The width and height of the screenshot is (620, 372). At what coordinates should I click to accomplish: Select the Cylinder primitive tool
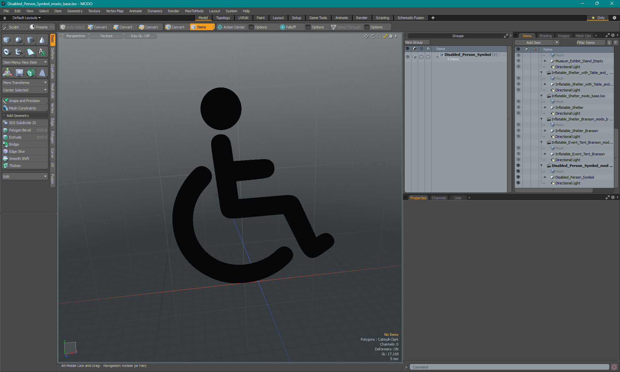click(x=30, y=40)
